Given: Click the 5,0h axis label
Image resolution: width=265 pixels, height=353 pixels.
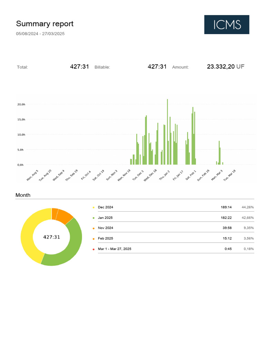Looking at the screenshot, I should pyautogui.click(x=20, y=150).
